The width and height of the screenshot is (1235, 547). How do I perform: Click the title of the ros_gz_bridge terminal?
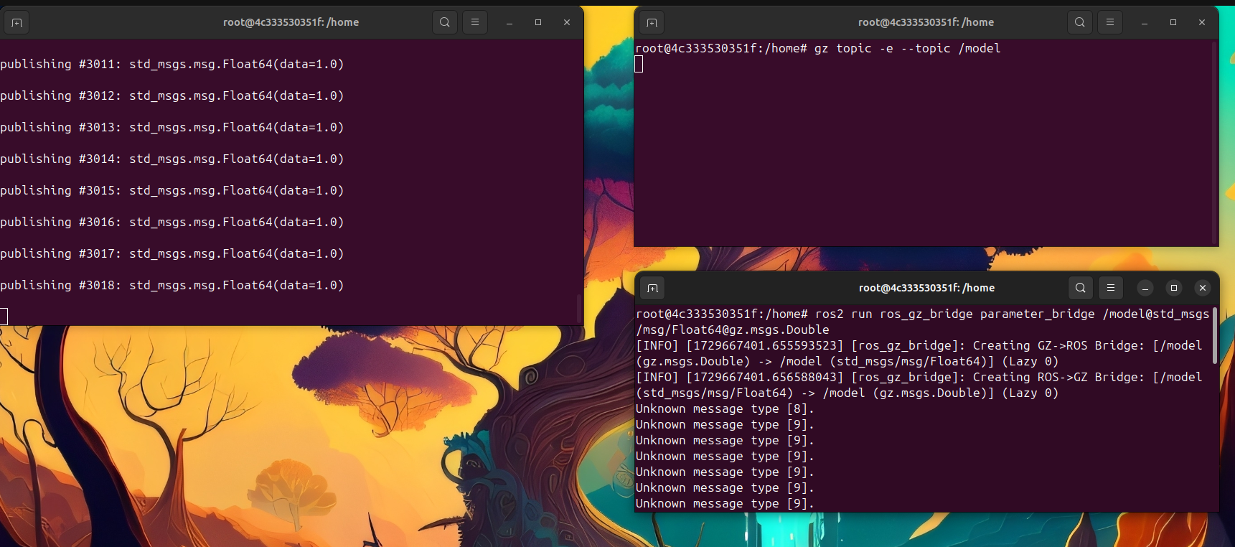click(926, 288)
